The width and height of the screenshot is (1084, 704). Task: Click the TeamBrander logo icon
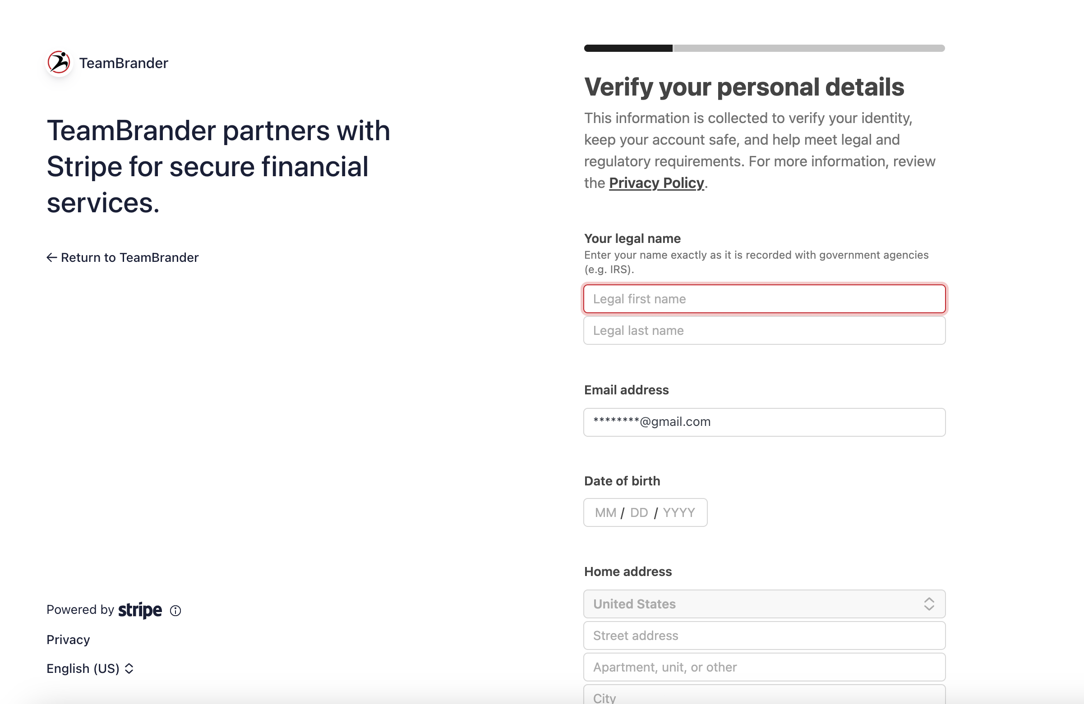point(59,63)
